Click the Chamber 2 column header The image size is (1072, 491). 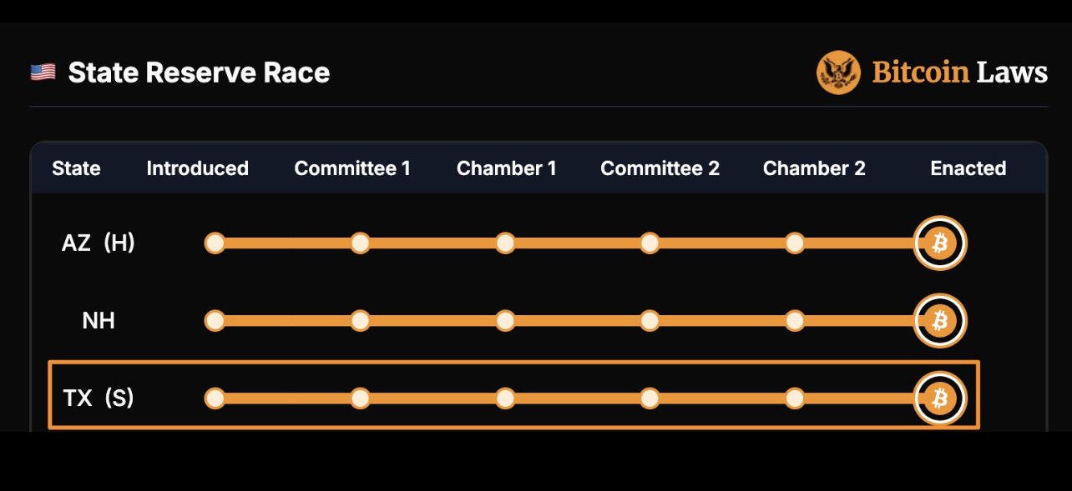click(x=814, y=168)
